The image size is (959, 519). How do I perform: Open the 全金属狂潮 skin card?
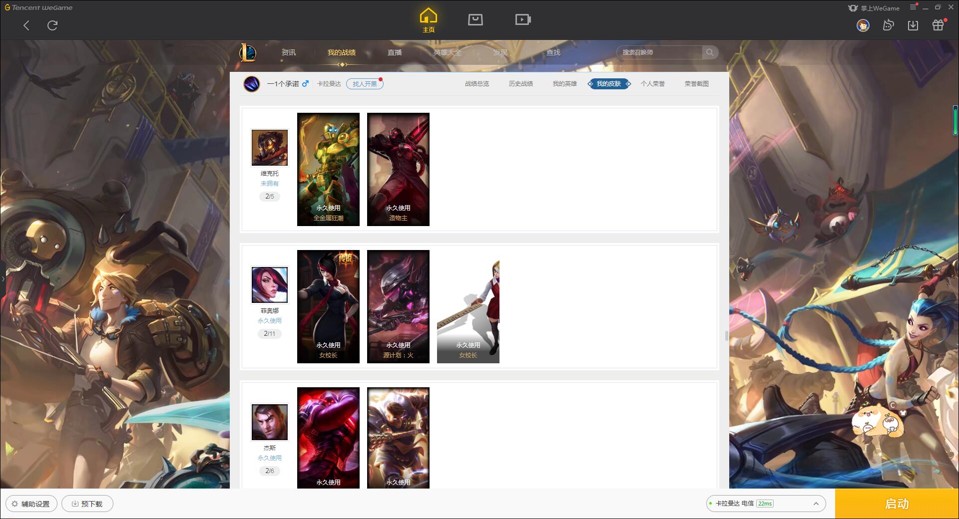[x=328, y=169]
